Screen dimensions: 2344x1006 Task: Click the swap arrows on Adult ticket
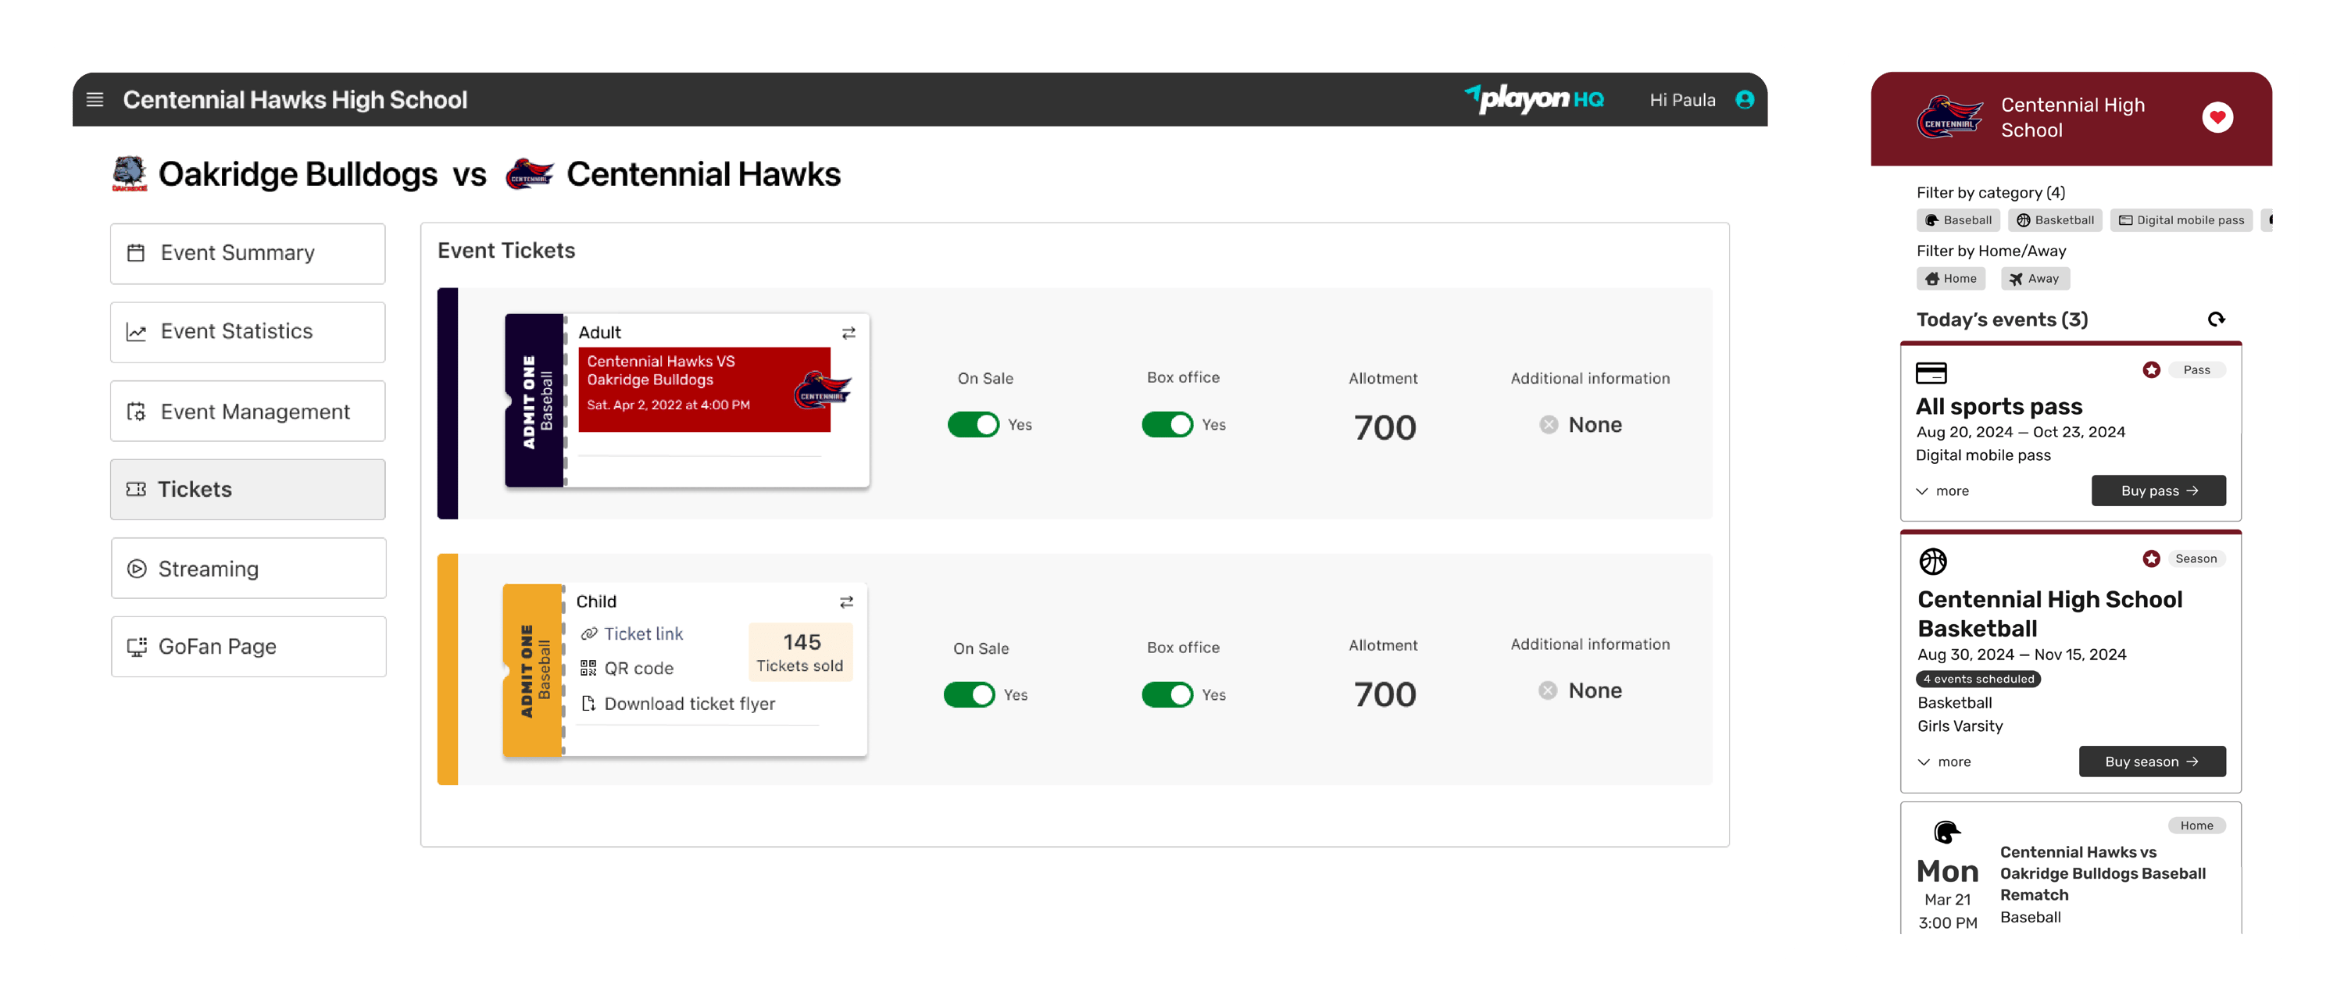click(x=848, y=333)
